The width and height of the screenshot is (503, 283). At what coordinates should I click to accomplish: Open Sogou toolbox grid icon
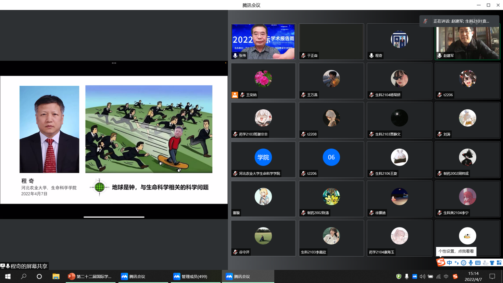click(499, 263)
